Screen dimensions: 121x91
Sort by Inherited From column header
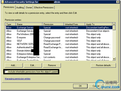coord(74,24)
